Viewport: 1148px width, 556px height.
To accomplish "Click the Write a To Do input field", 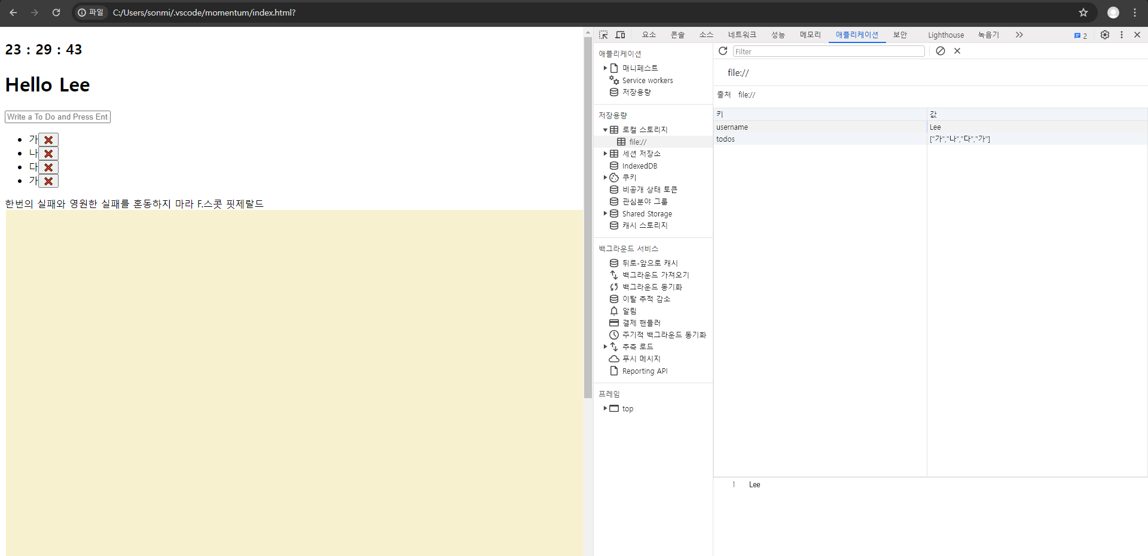I will pyautogui.click(x=57, y=117).
